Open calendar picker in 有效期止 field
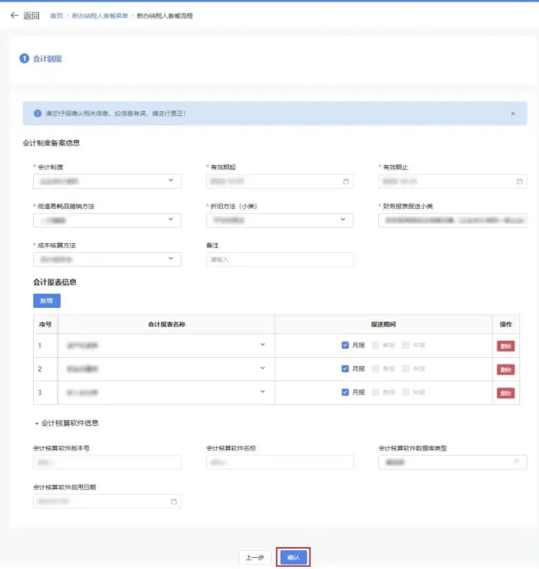This screenshot has width=539, height=569. point(519,181)
